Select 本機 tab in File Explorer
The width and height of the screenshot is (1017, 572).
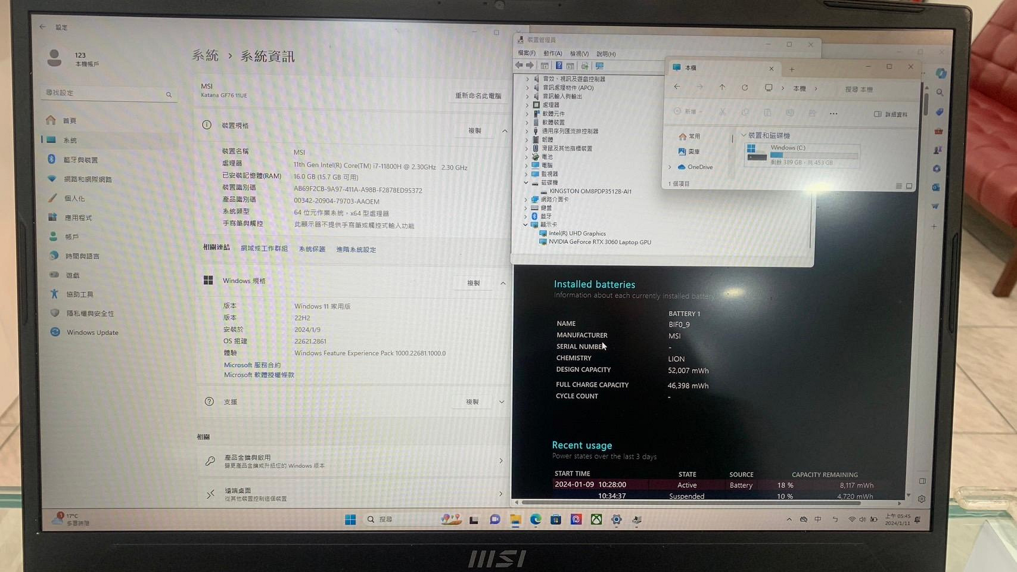[x=723, y=68]
